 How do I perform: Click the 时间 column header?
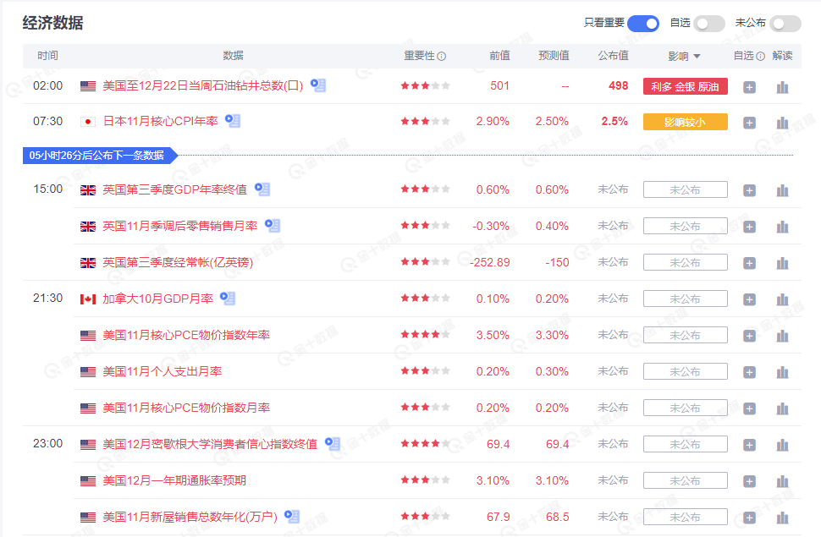tap(47, 56)
